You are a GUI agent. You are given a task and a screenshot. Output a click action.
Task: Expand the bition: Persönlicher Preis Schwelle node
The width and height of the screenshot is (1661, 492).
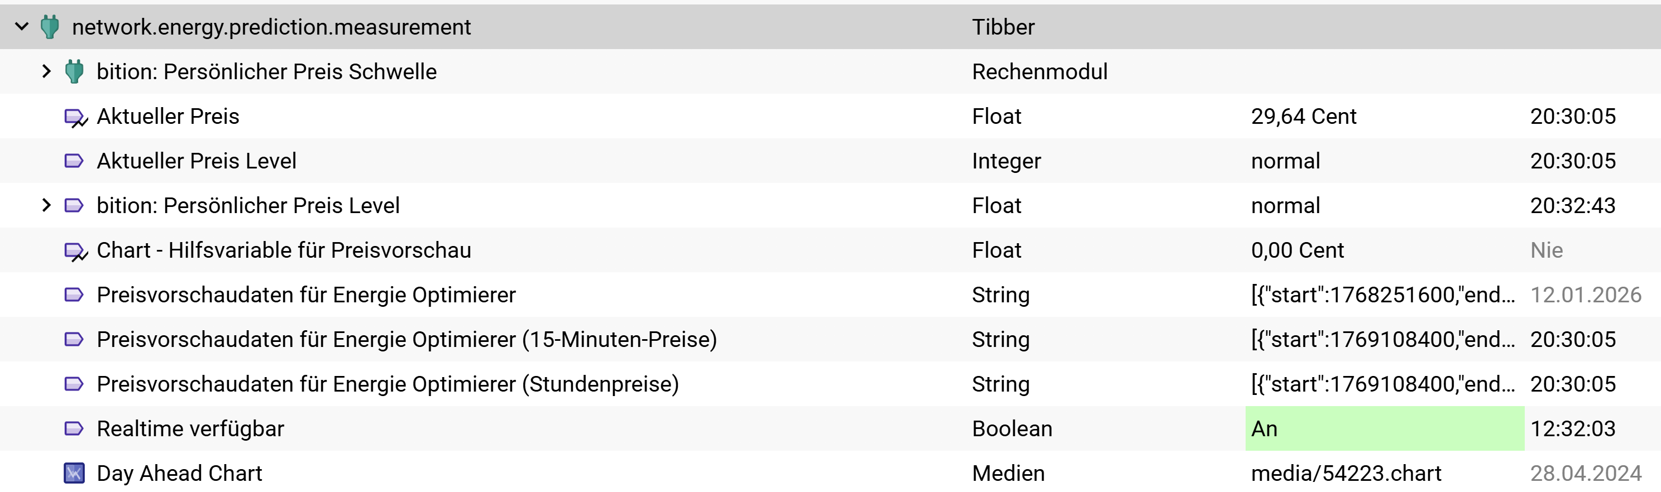click(x=46, y=71)
